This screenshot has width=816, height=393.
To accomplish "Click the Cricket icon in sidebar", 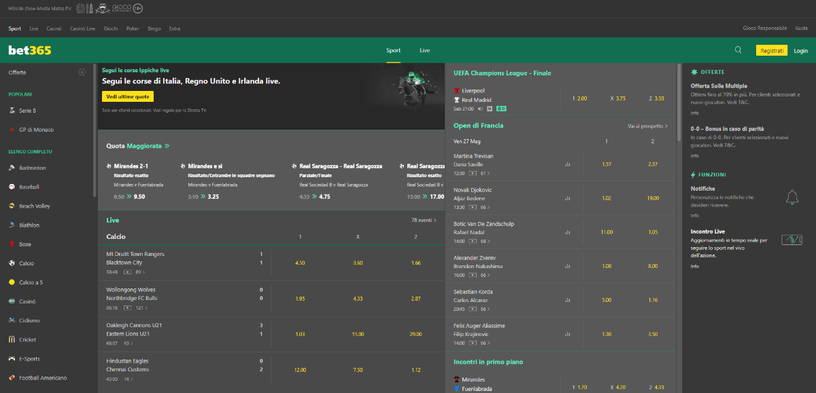I will 12,339.
